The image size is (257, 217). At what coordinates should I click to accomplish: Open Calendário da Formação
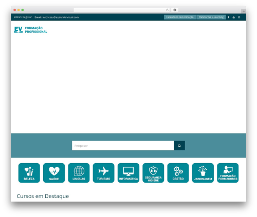(180, 17)
